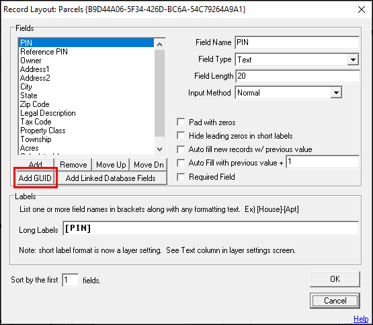Open the Input Method dropdown
Viewport: 373px width, 325px height.
pyautogui.click(x=336, y=93)
